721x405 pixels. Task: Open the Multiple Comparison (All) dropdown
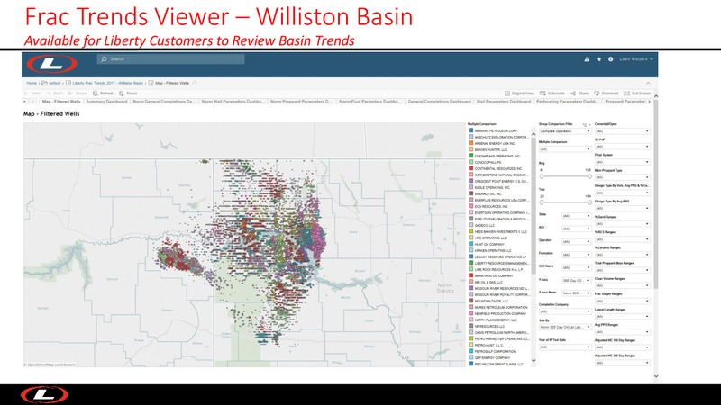[x=565, y=149]
